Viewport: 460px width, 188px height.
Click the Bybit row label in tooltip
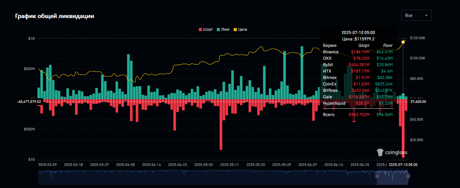[x=328, y=65]
